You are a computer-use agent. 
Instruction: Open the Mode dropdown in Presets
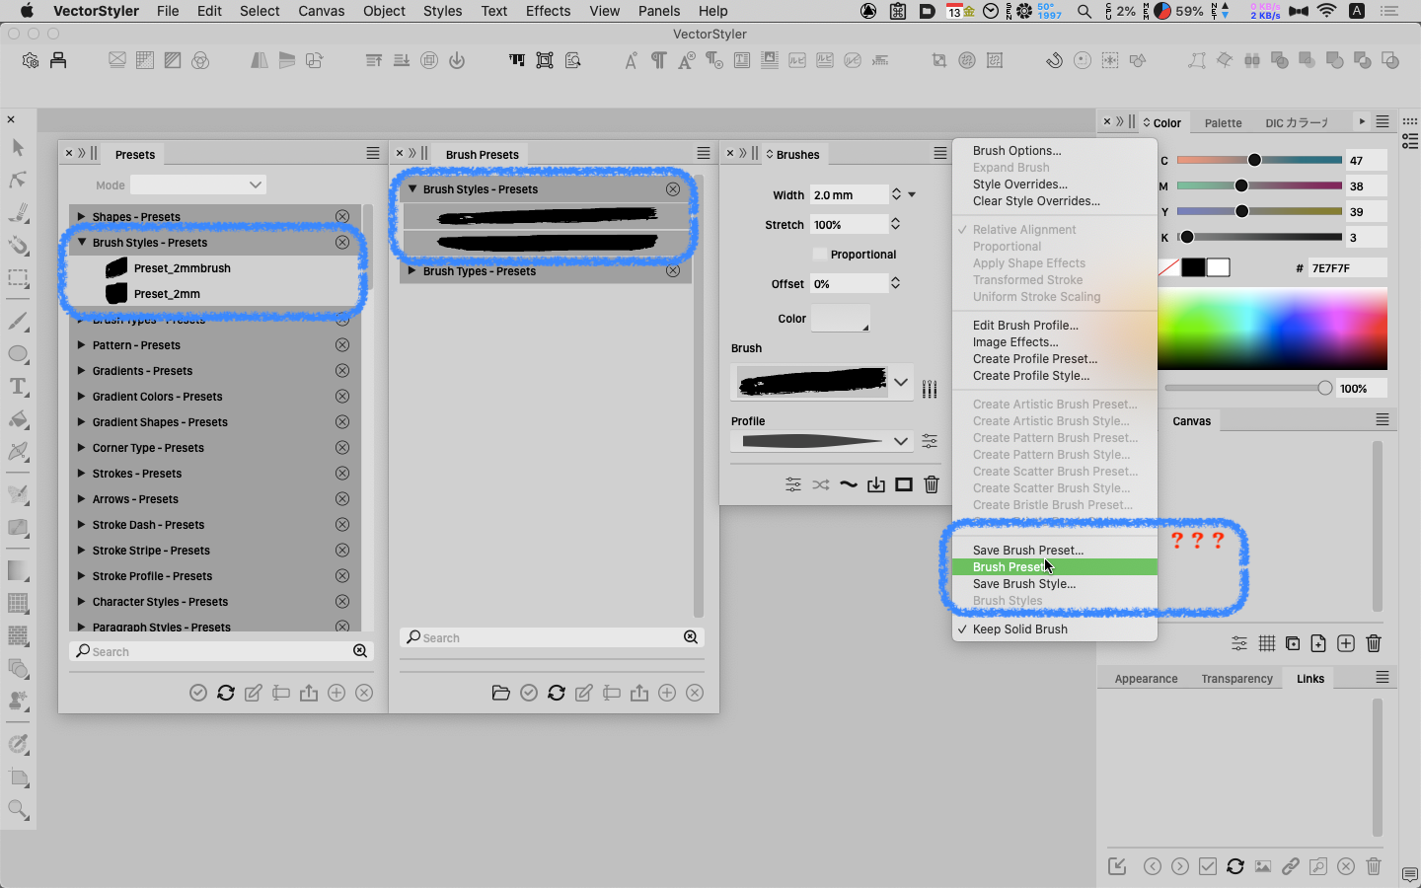click(198, 185)
